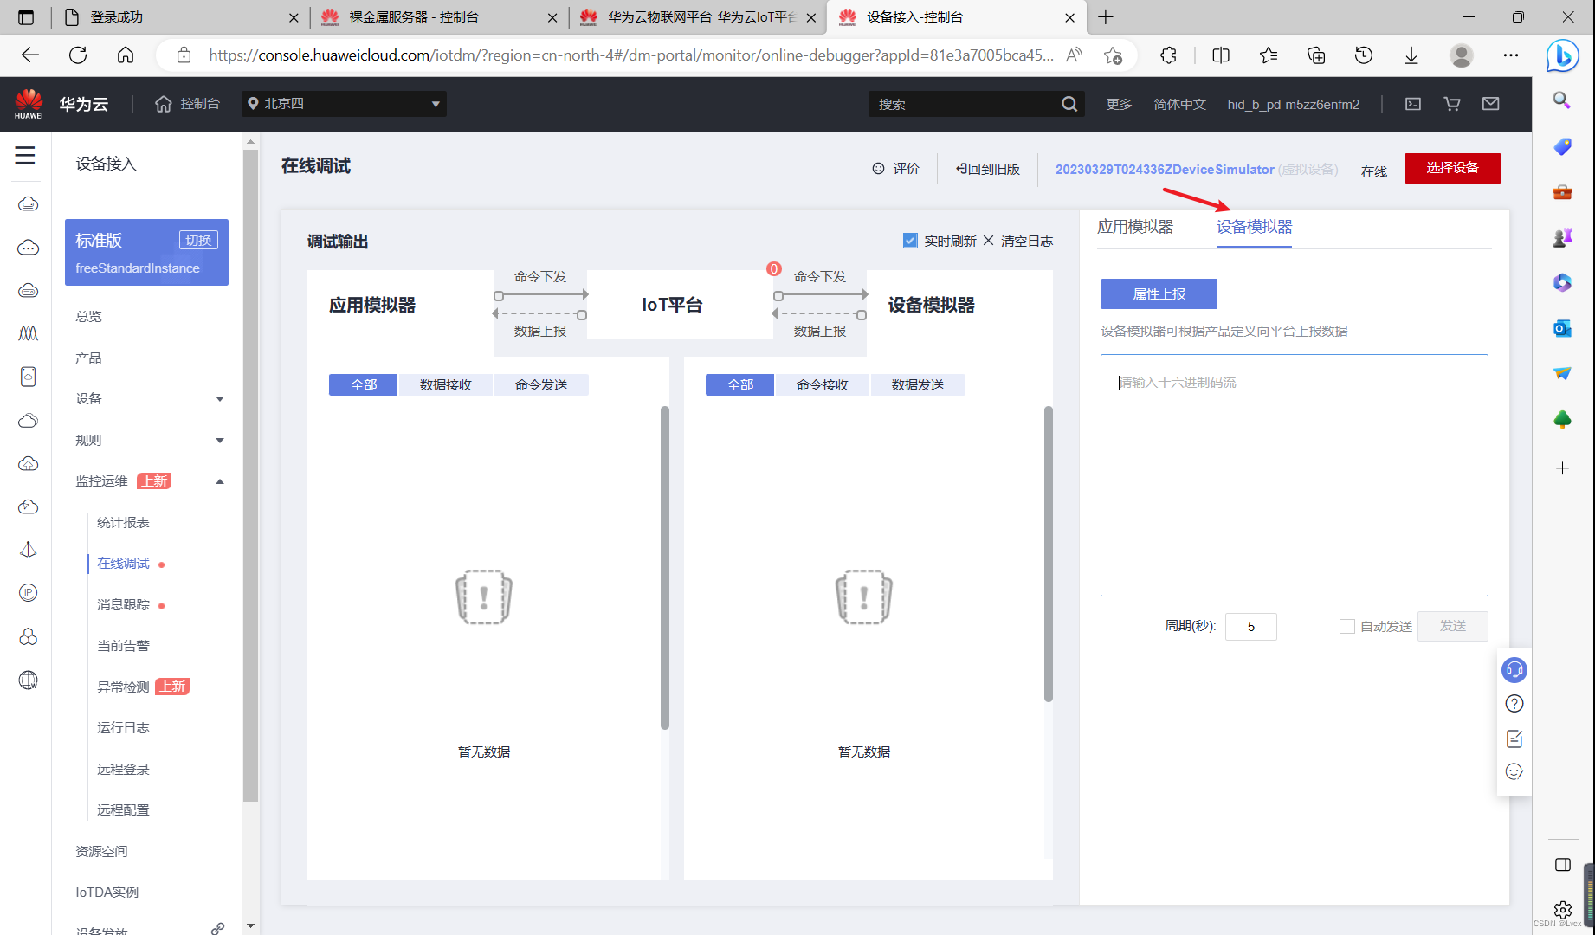Click the browser home button

pos(126,55)
